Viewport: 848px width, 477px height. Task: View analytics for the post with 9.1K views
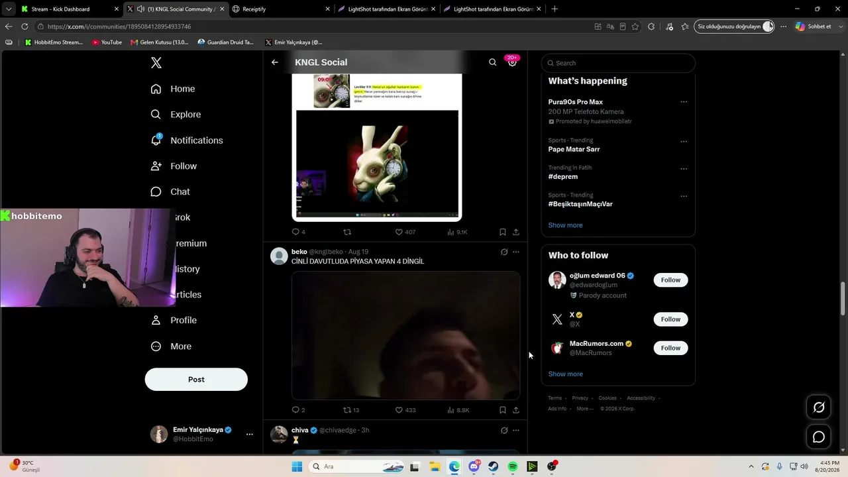click(x=457, y=232)
